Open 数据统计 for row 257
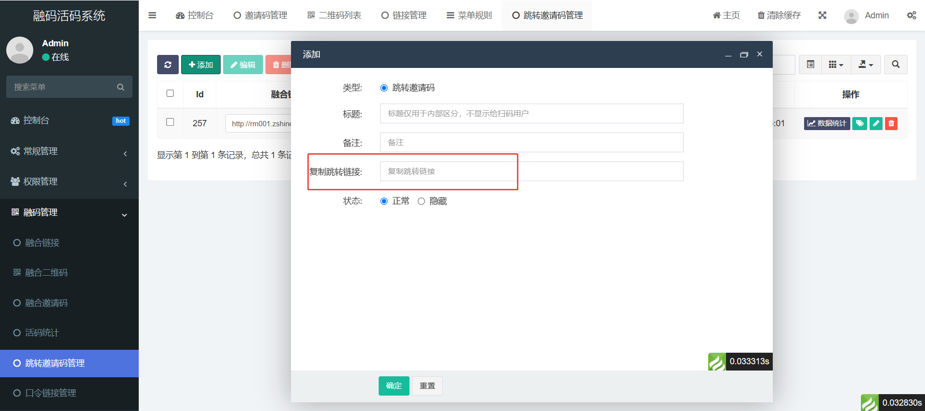925x411 pixels. 827,123
